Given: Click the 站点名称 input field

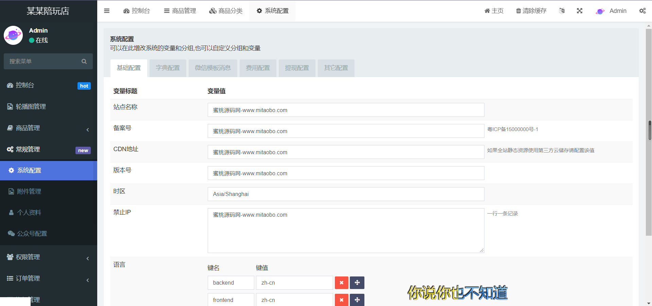Looking at the screenshot, I should click(x=346, y=110).
